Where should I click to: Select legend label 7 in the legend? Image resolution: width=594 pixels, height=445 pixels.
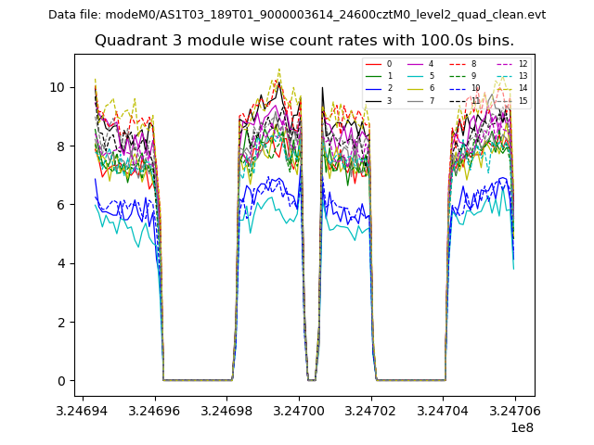pos(432,100)
